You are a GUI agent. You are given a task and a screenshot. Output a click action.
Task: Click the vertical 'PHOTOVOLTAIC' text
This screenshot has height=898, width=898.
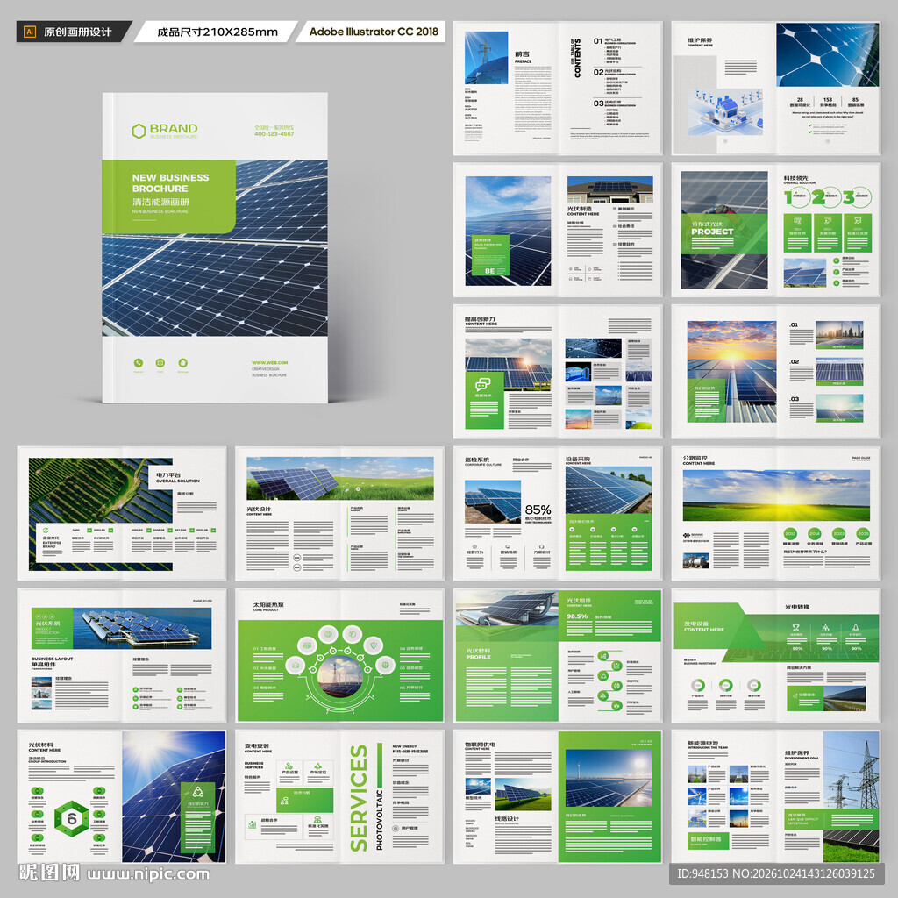pos(379,820)
